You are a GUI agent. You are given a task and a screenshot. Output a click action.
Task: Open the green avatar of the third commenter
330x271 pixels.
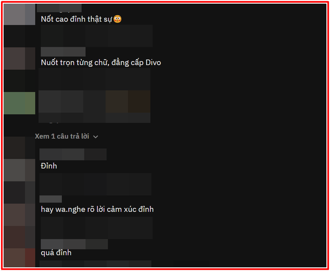(19, 103)
